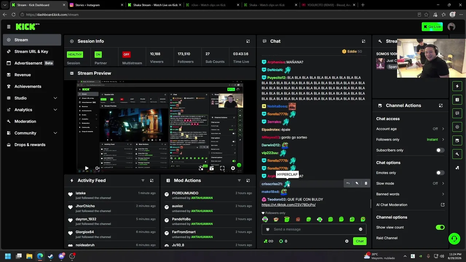Click the wrench icon in right sidebar

pyautogui.click(x=457, y=154)
